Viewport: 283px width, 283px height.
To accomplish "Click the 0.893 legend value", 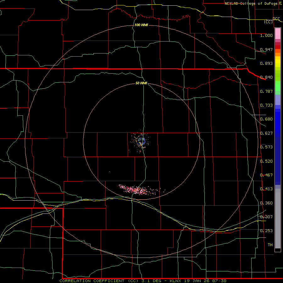I will [x=266, y=63].
